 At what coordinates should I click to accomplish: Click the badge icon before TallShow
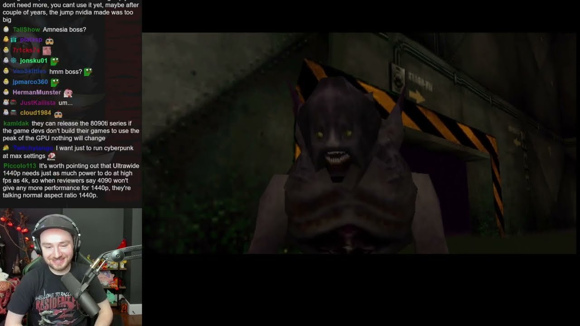tap(6, 29)
